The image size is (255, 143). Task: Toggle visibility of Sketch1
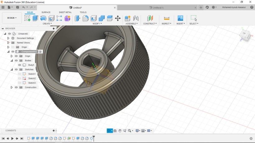20,74
